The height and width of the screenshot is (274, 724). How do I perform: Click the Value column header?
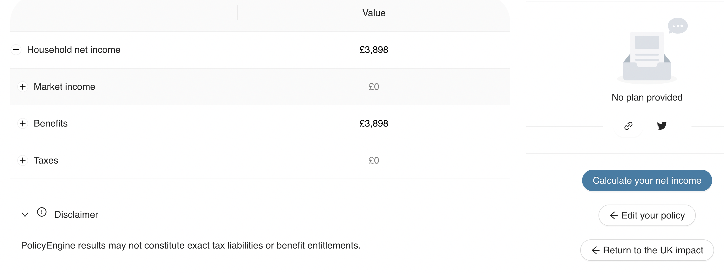tap(374, 13)
